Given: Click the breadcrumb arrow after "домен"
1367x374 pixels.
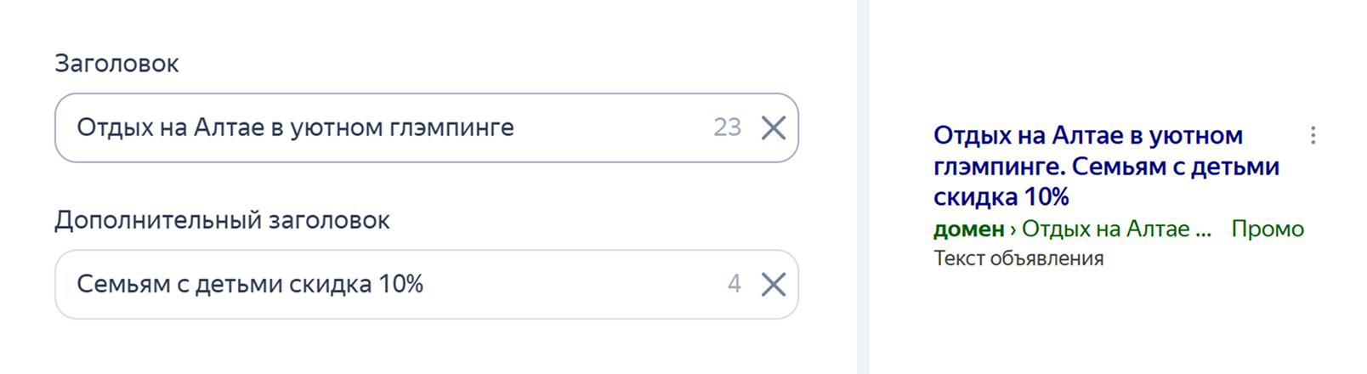Looking at the screenshot, I should [x=1013, y=229].
